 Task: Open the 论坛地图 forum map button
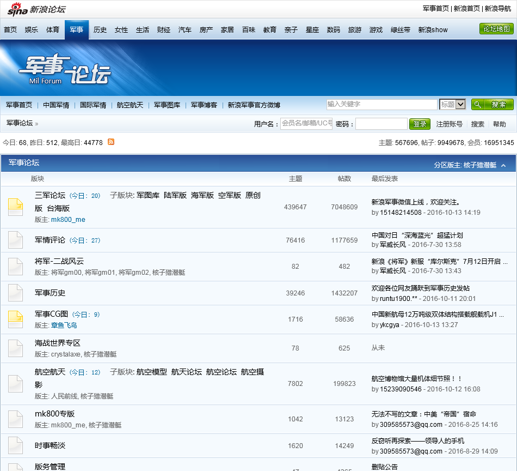[x=496, y=29]
